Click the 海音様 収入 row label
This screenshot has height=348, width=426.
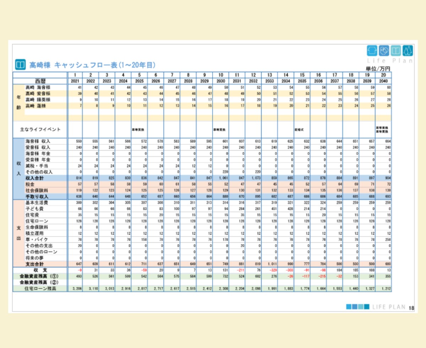coord(38,141)
